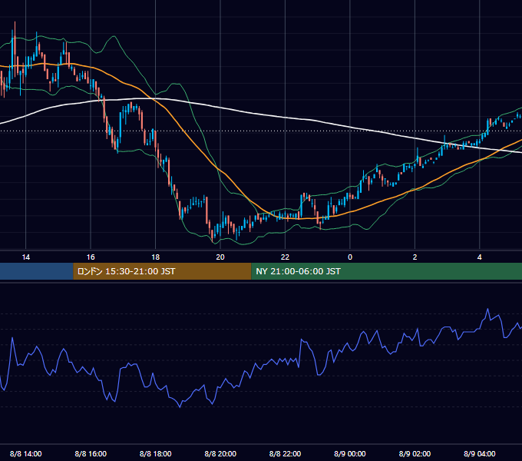Click the 8/8 18:00 time label
Viewport: 522px width, 461px height.
click(156, 453)
